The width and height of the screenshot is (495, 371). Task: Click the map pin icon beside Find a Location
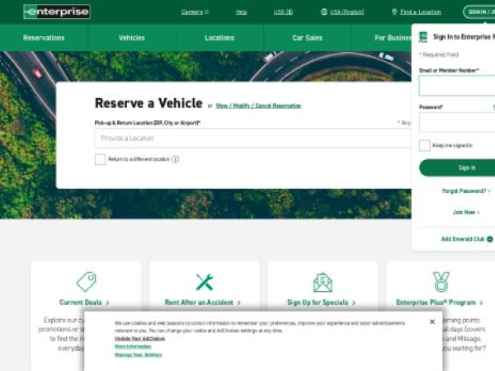click(x=394, y=12)
